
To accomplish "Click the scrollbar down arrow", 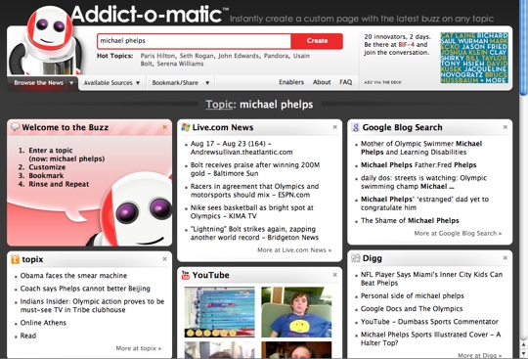I will (524, 352).
